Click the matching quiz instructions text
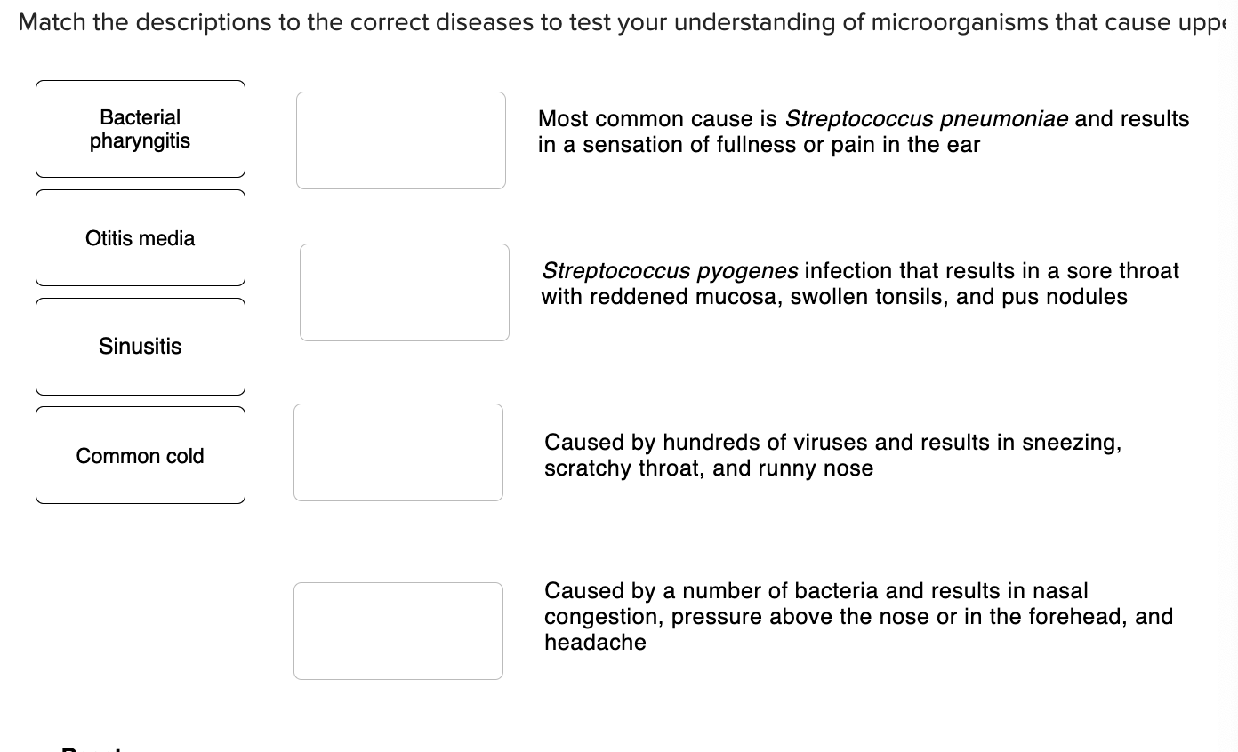The image size is (1238, 752). coord(619,21)
